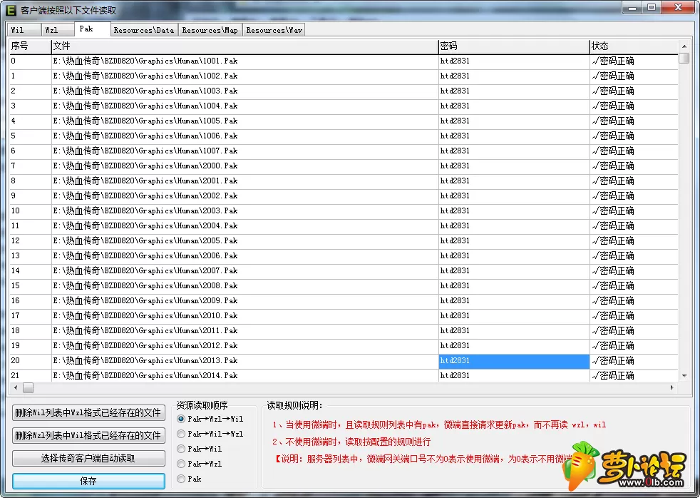The height and width of the screenshot is (498, 700).
Task: Click highlighted password cell in row 20
Action: pos(514,361)
